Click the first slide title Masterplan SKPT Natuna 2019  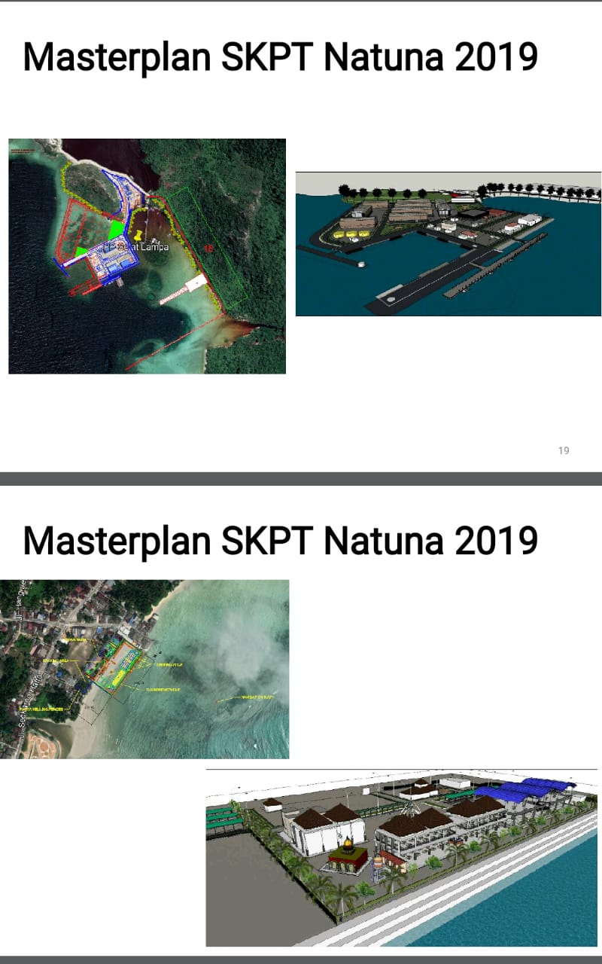280,57
